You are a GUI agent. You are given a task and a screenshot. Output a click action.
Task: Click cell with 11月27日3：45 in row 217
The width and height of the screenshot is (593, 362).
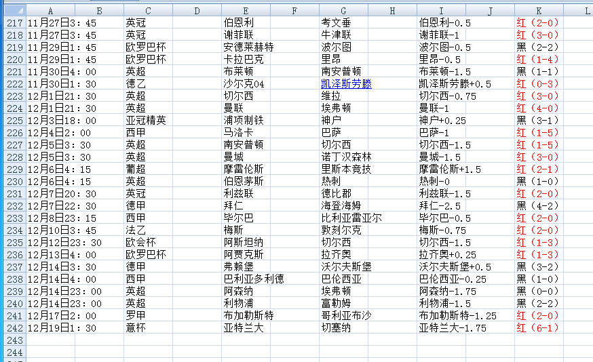coord(62,23)
